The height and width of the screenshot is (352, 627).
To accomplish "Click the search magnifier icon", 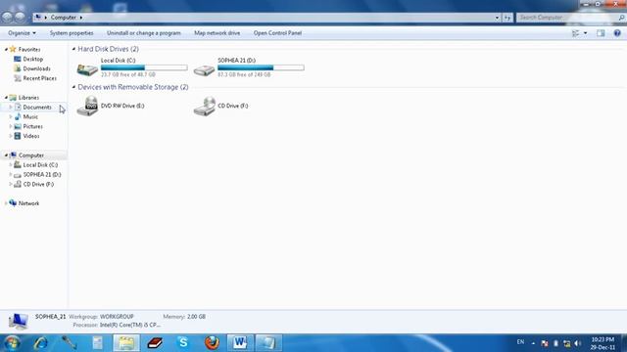I will click(x=621, y=18).
